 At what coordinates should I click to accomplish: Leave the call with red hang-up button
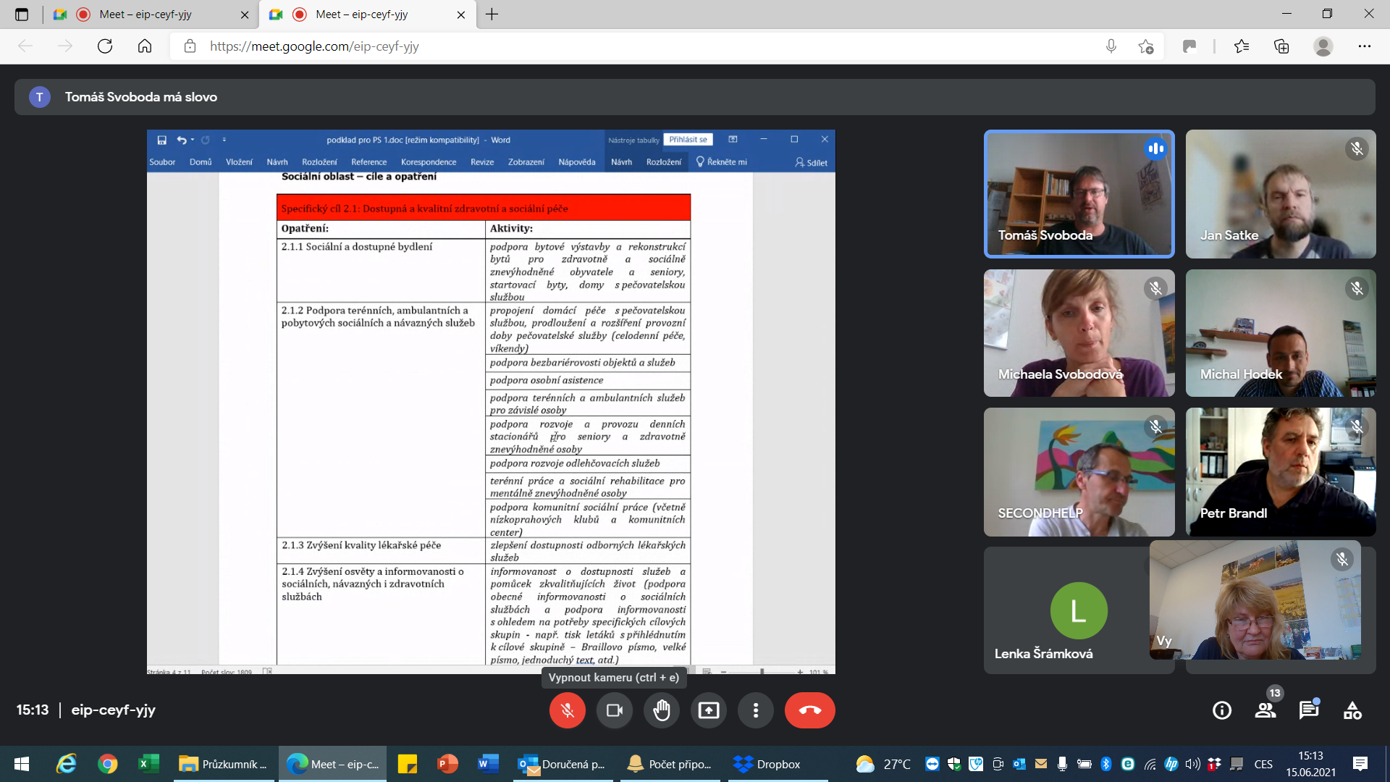[809, 710]
